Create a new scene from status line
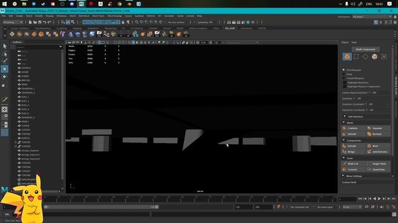Screen dimensions: 398x223 click(x=30, y=22)
